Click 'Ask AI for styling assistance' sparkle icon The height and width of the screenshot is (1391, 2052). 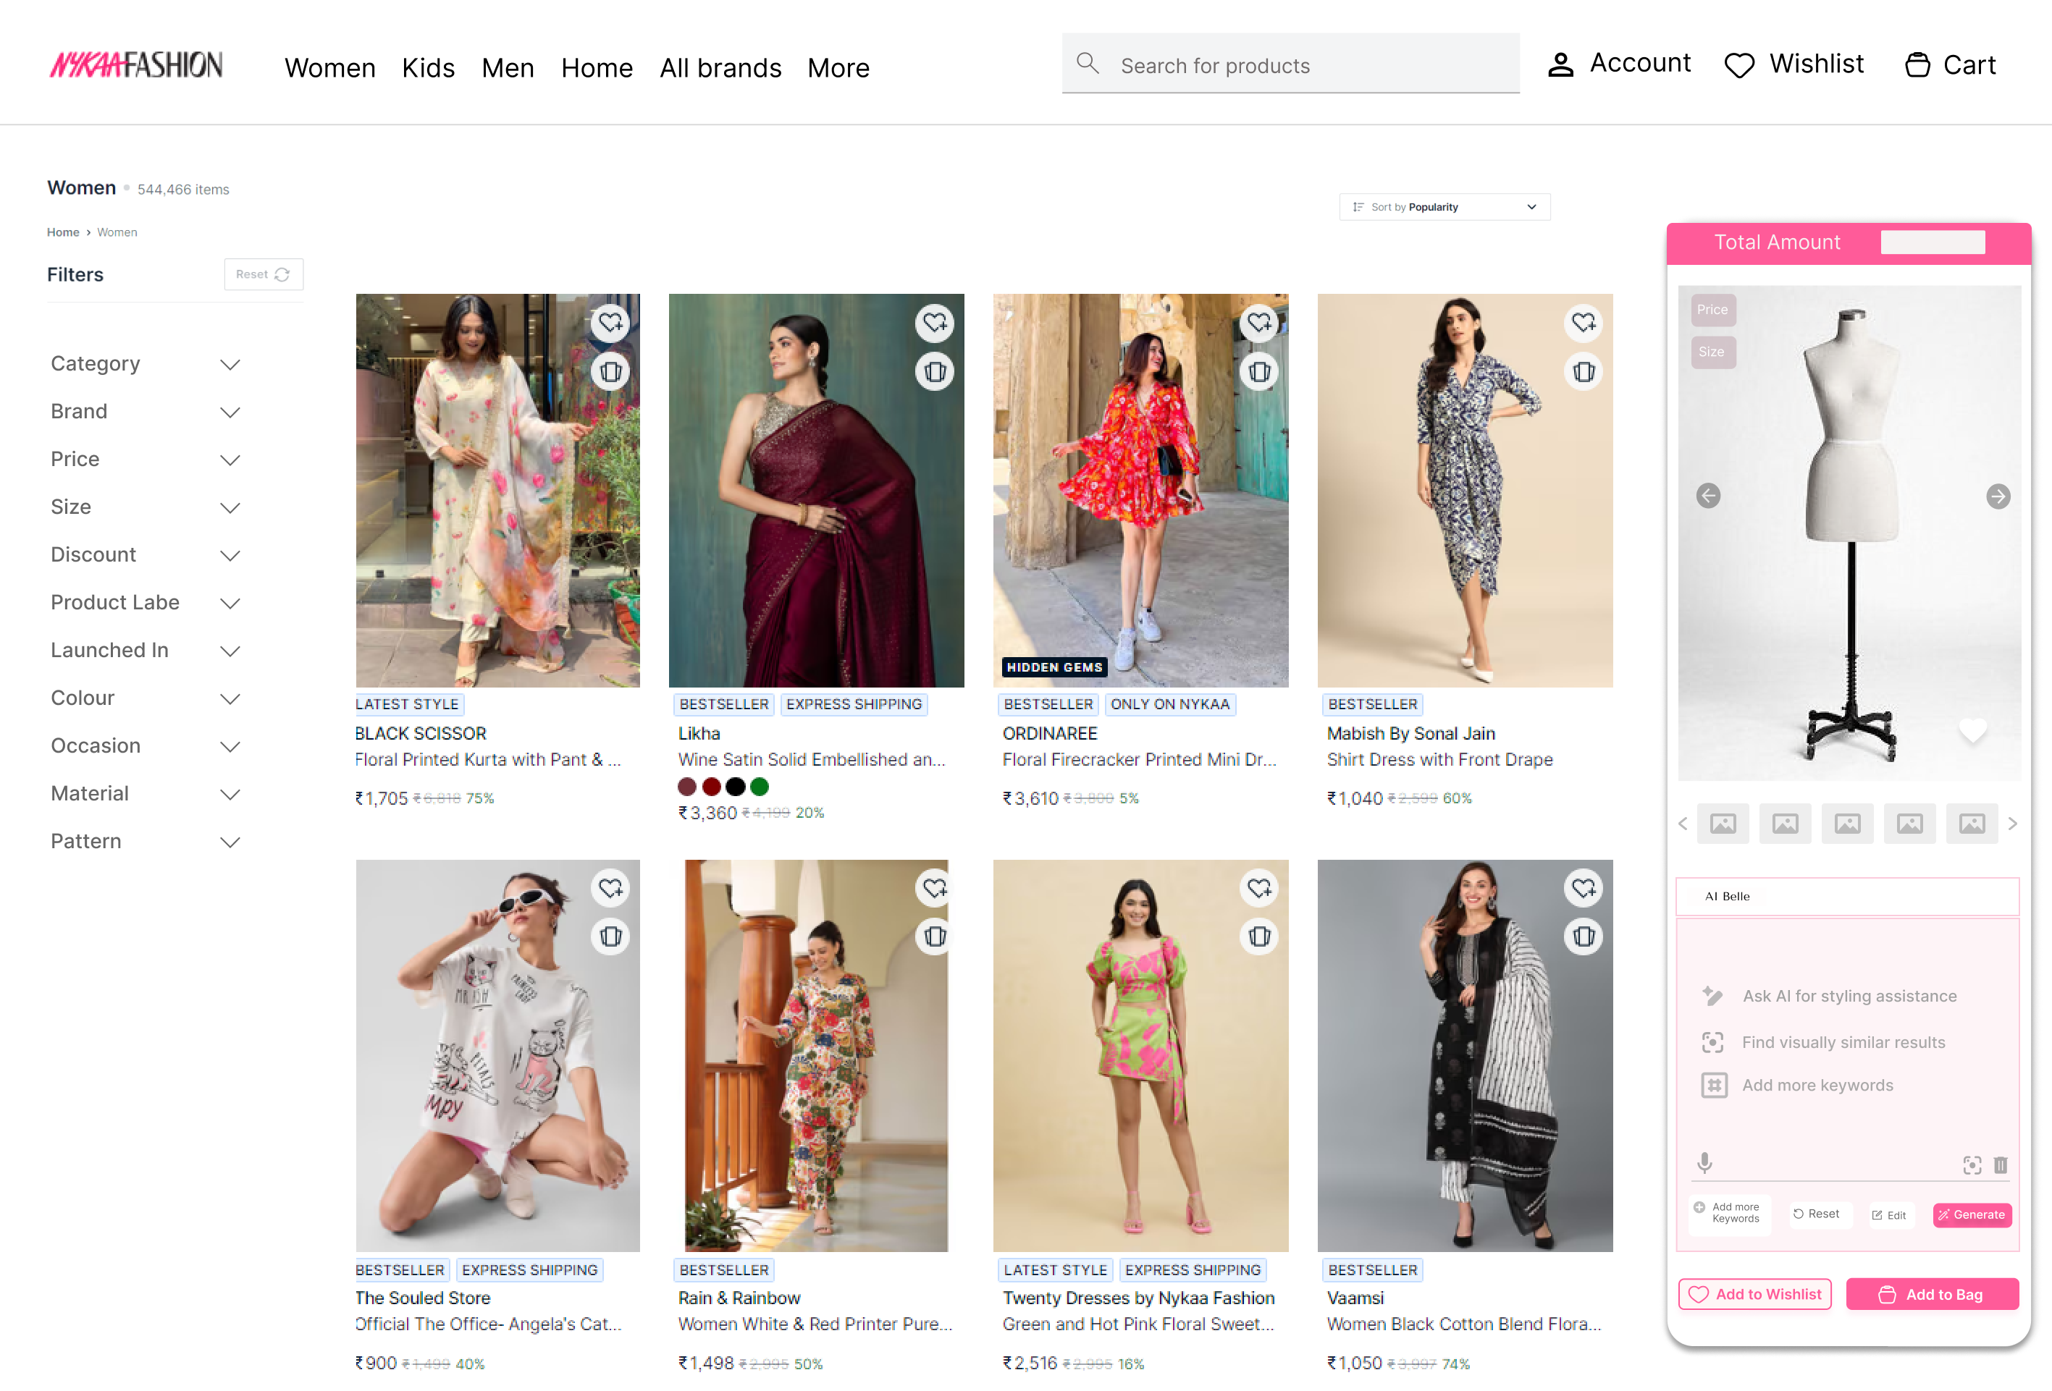[1713, 996]
